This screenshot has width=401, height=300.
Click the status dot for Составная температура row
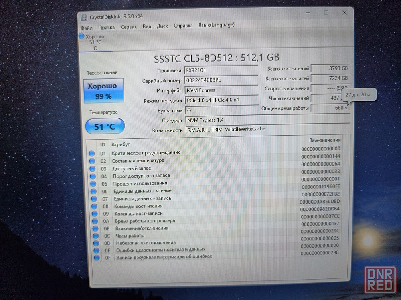[x=92, y=161]
